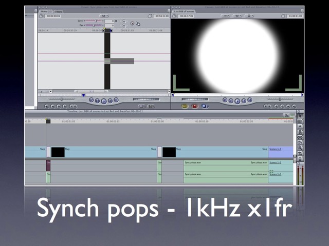Image resolution: width=329 pixels, height=246 pixels.
Task: Click the Viewer Mark Out button
Action: click(x=75, y=107)
